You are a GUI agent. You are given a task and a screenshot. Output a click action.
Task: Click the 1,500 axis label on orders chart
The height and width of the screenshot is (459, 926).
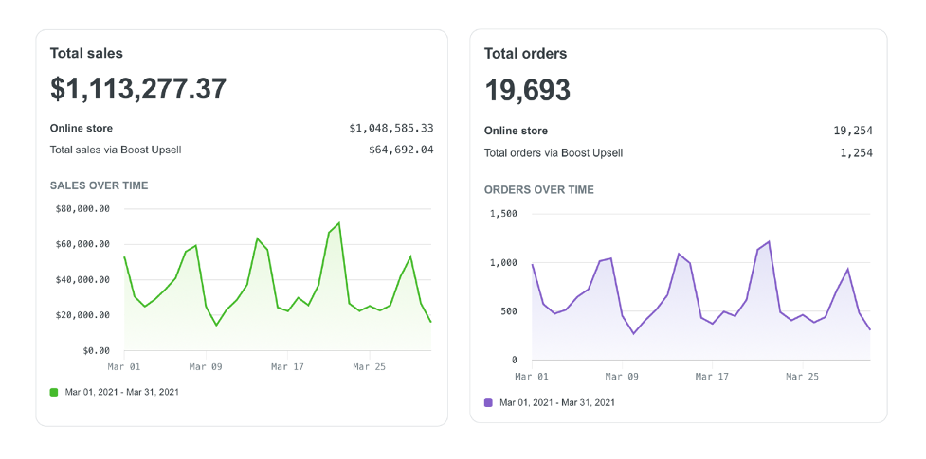coord(503,214)
